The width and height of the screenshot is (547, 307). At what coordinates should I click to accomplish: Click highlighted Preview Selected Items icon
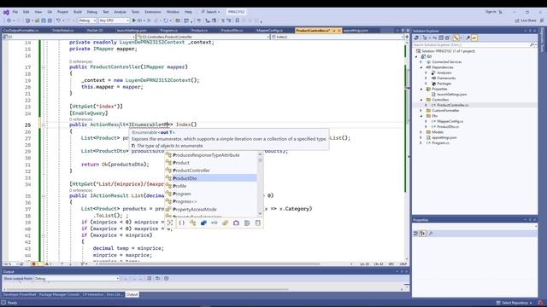[x=456, y=38]
